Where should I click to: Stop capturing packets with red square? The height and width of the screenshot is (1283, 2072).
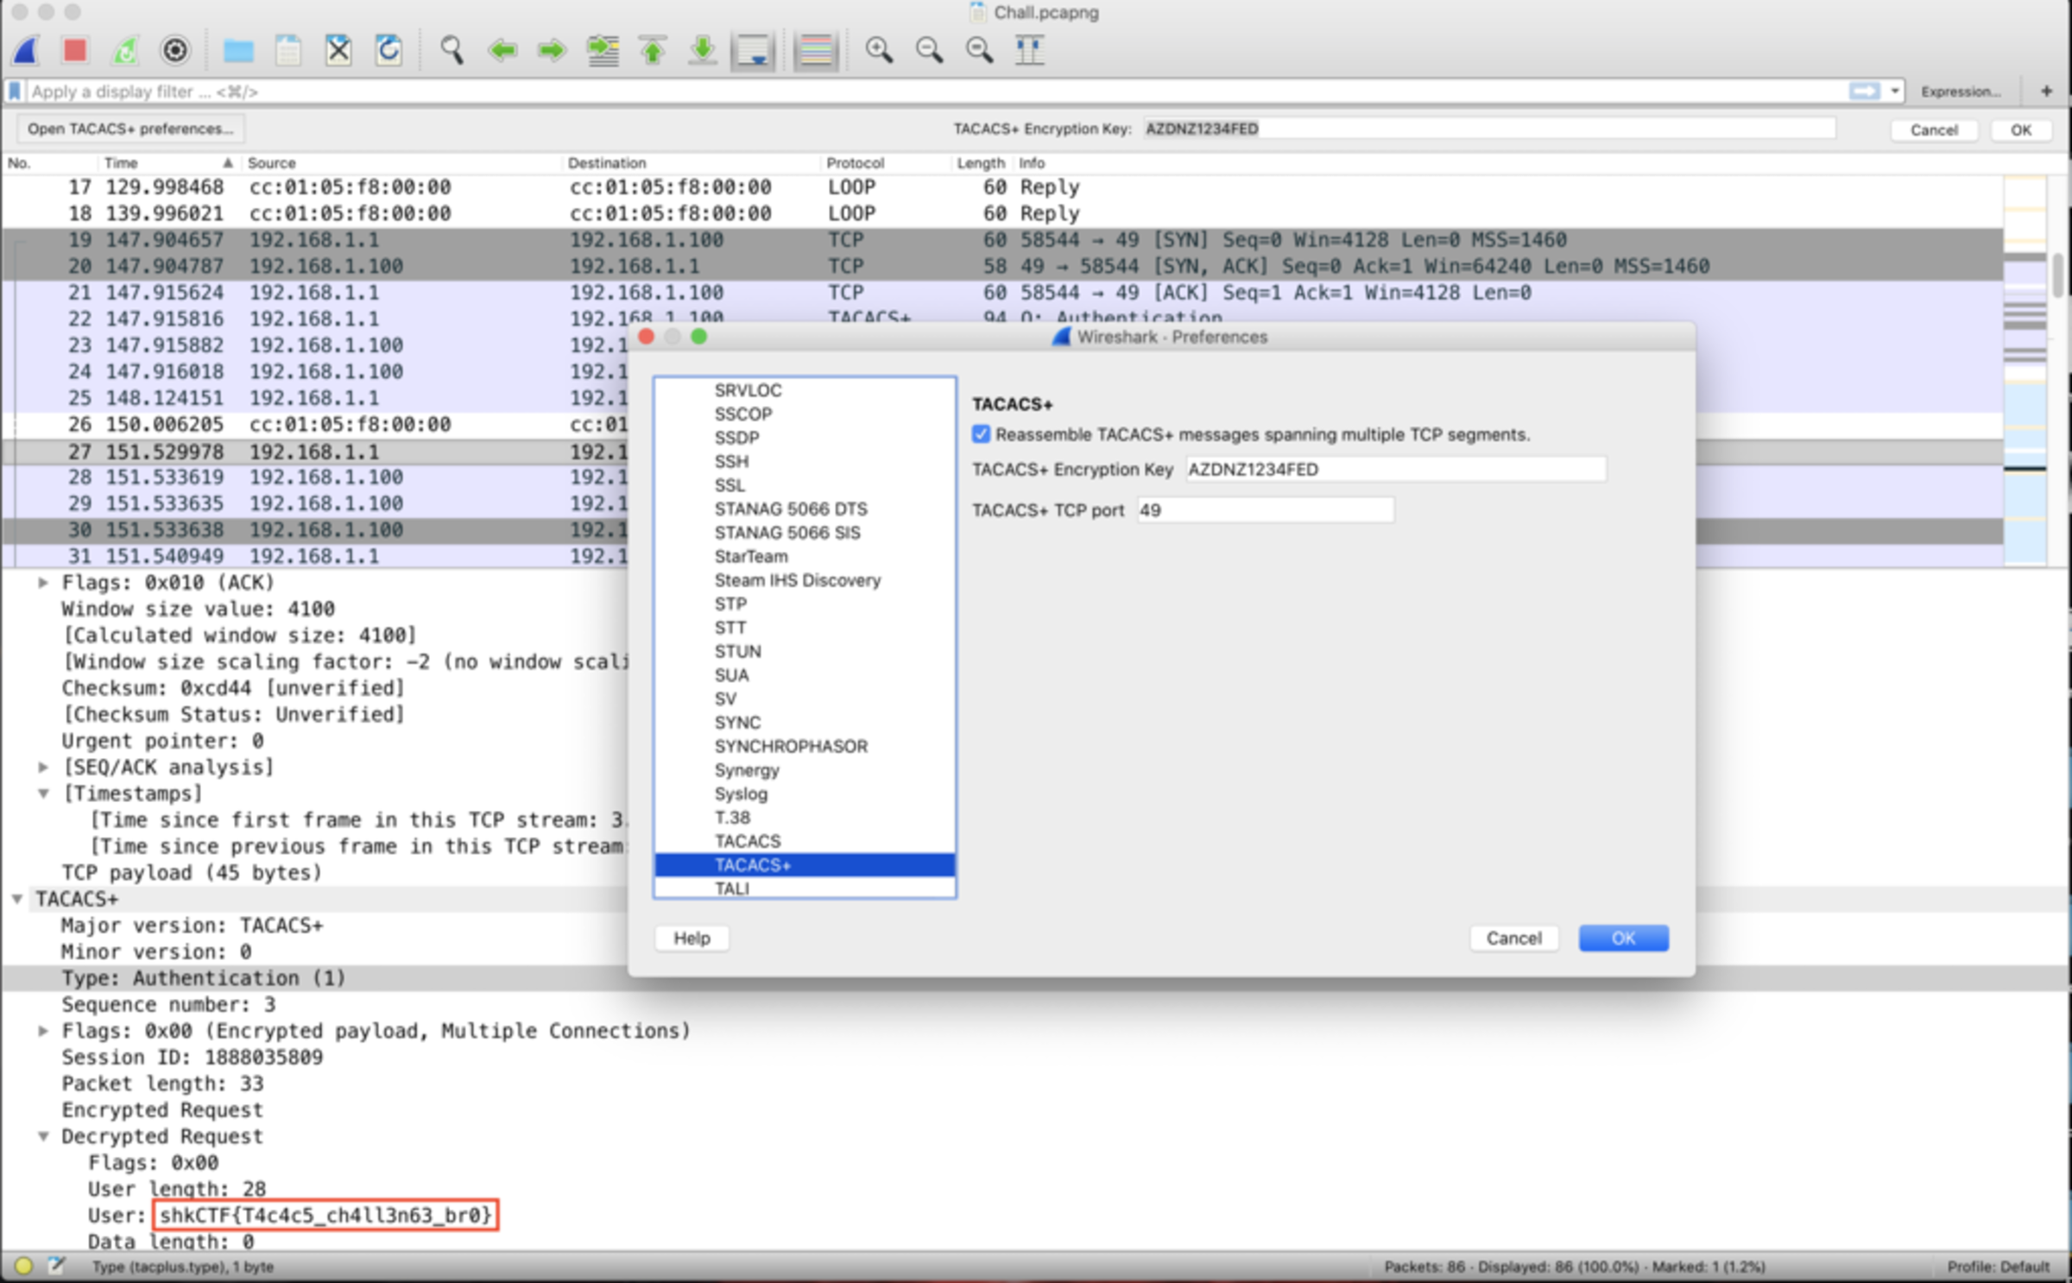75,50
